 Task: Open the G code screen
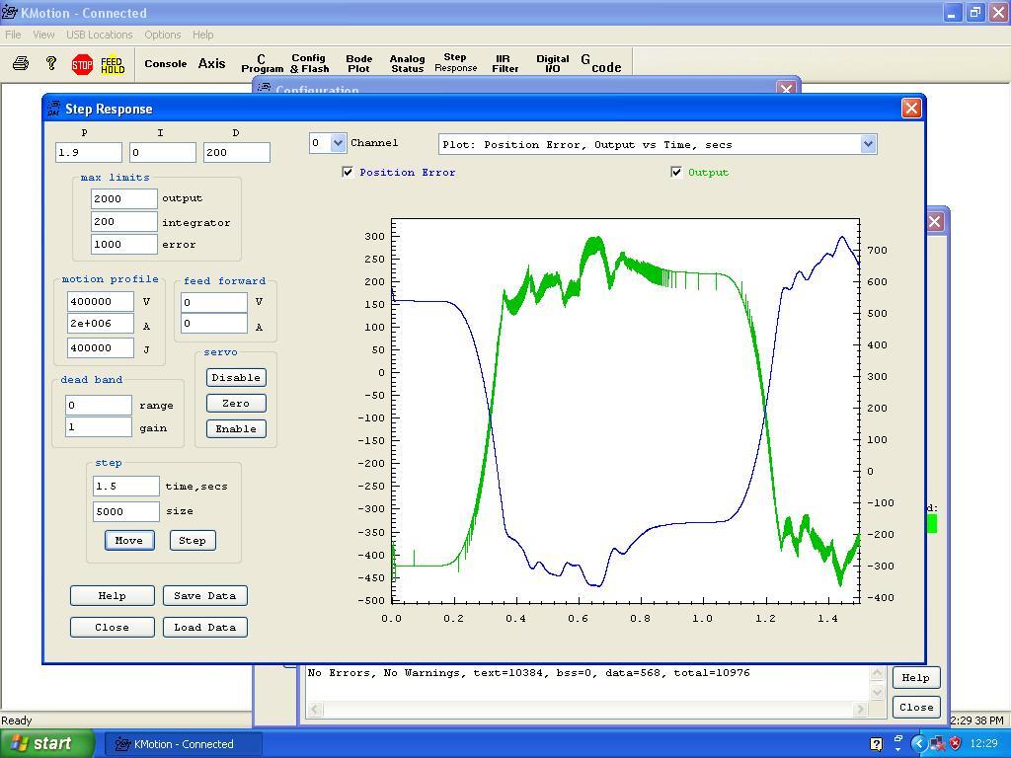pyautogui.click(x=600, y=64)
